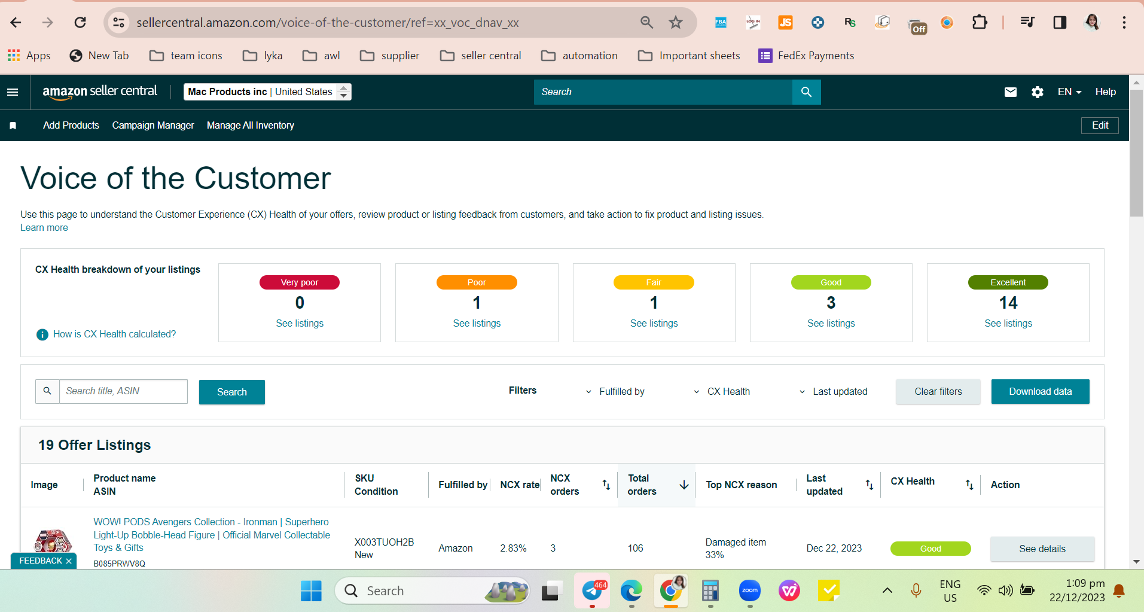The width and height of the screenshot is (1144, 612).
Task: Click the teal Search button for listings
Action: 232,392
